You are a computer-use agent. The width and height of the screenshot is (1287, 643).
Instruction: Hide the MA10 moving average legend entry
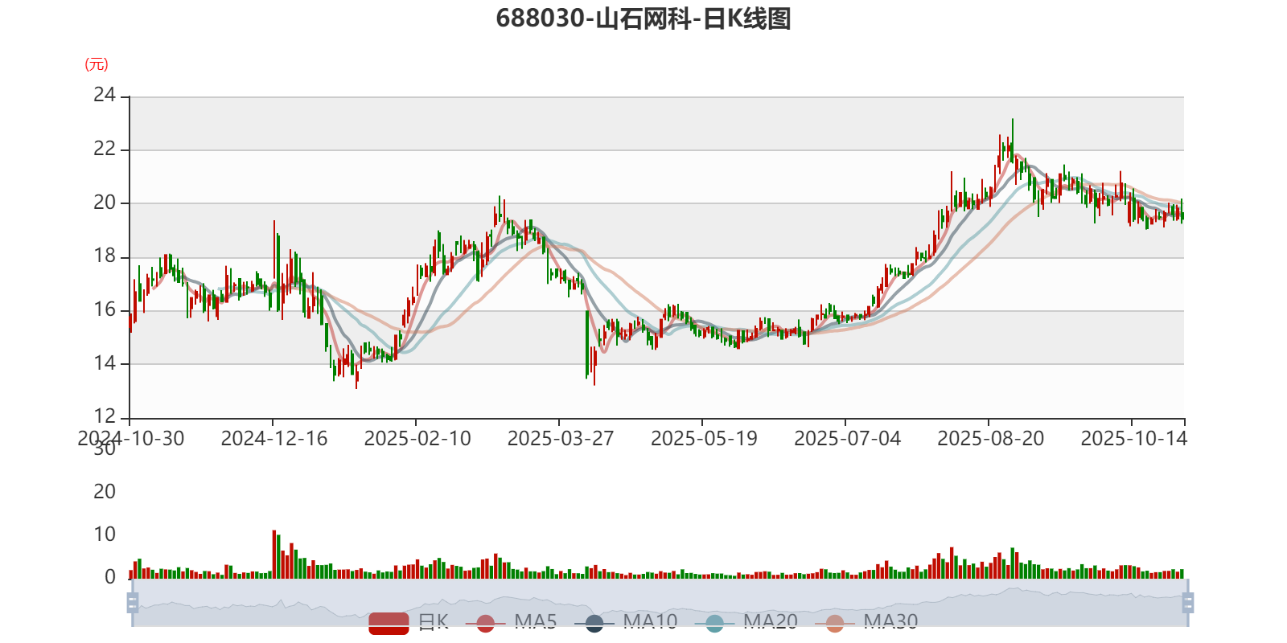(x=626, y=622)
